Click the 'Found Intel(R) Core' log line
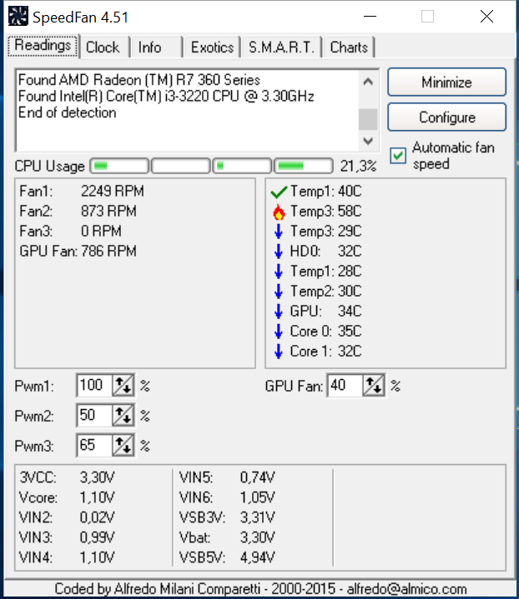Image resolution: width=519 pixels, height=599 pixels. coord(166,97)
